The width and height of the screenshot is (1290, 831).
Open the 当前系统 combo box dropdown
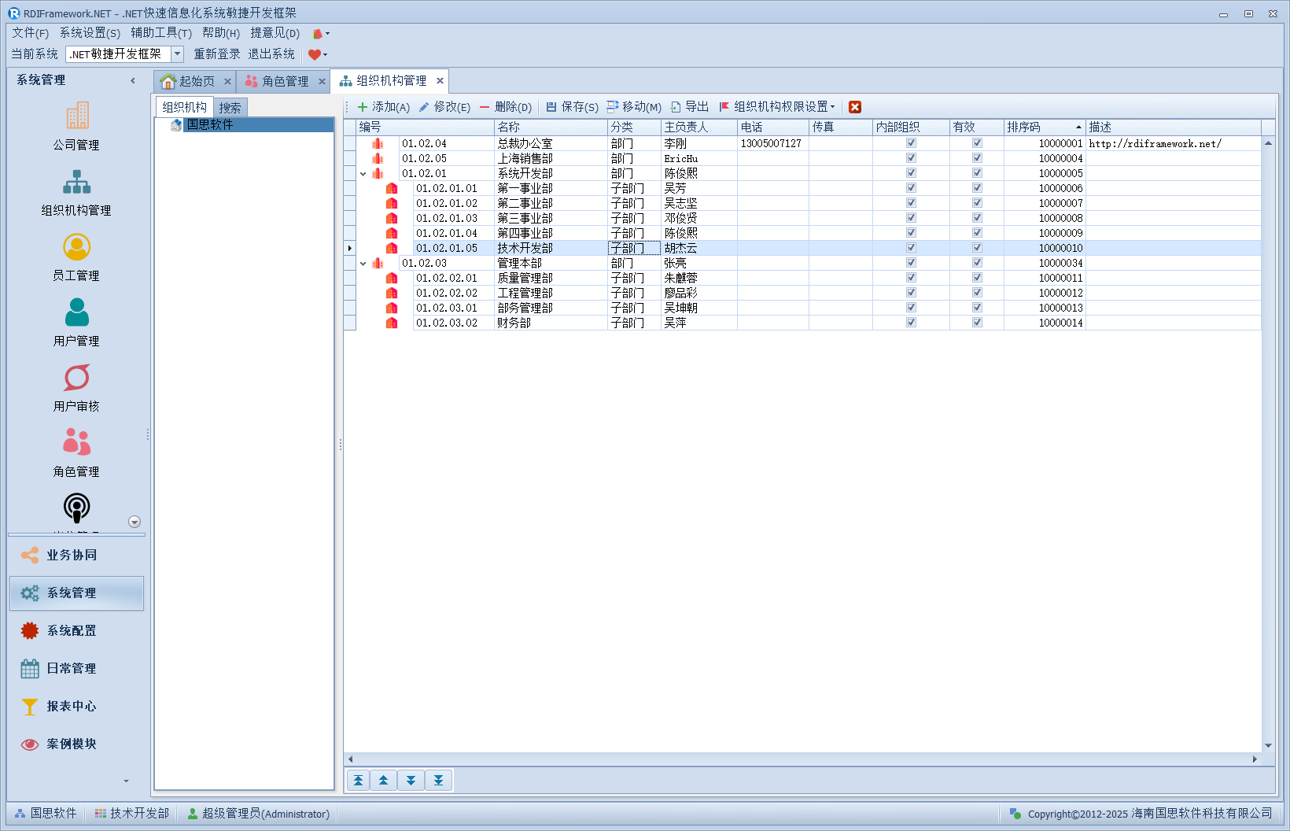pyautogui.click(x=177, y=54)
